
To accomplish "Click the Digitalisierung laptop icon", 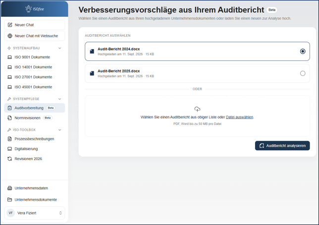I will [9, 149].
